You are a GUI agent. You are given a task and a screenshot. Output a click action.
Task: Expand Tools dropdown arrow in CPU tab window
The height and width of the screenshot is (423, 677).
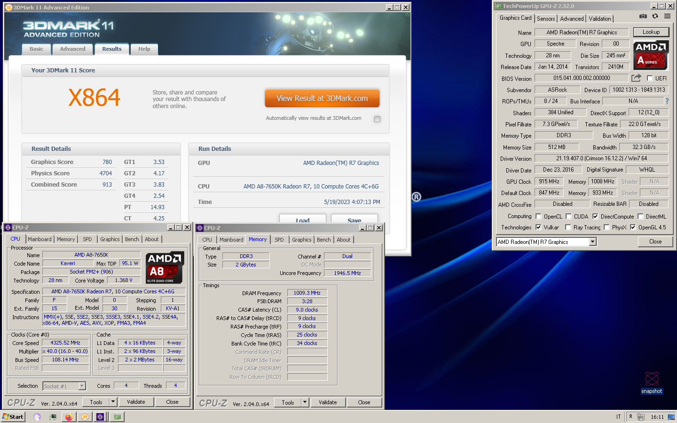(113, 402)
